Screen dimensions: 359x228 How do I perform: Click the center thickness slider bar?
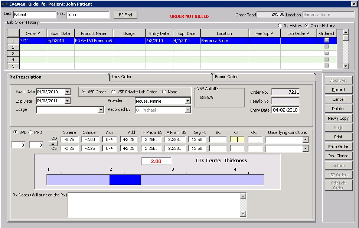pos(155,180)
